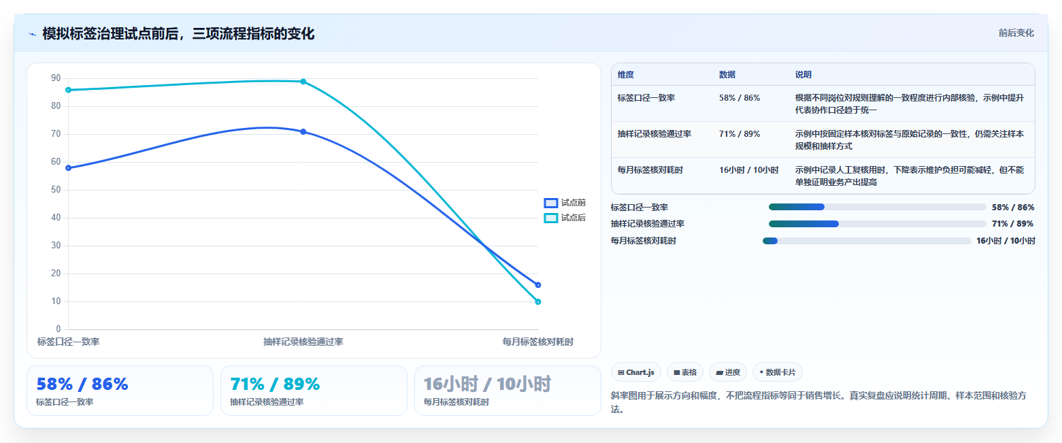Click the diamond icon in the 数据卡片 chip
The width and height of the screenshot is (1062, 443).
click(761, 372)
